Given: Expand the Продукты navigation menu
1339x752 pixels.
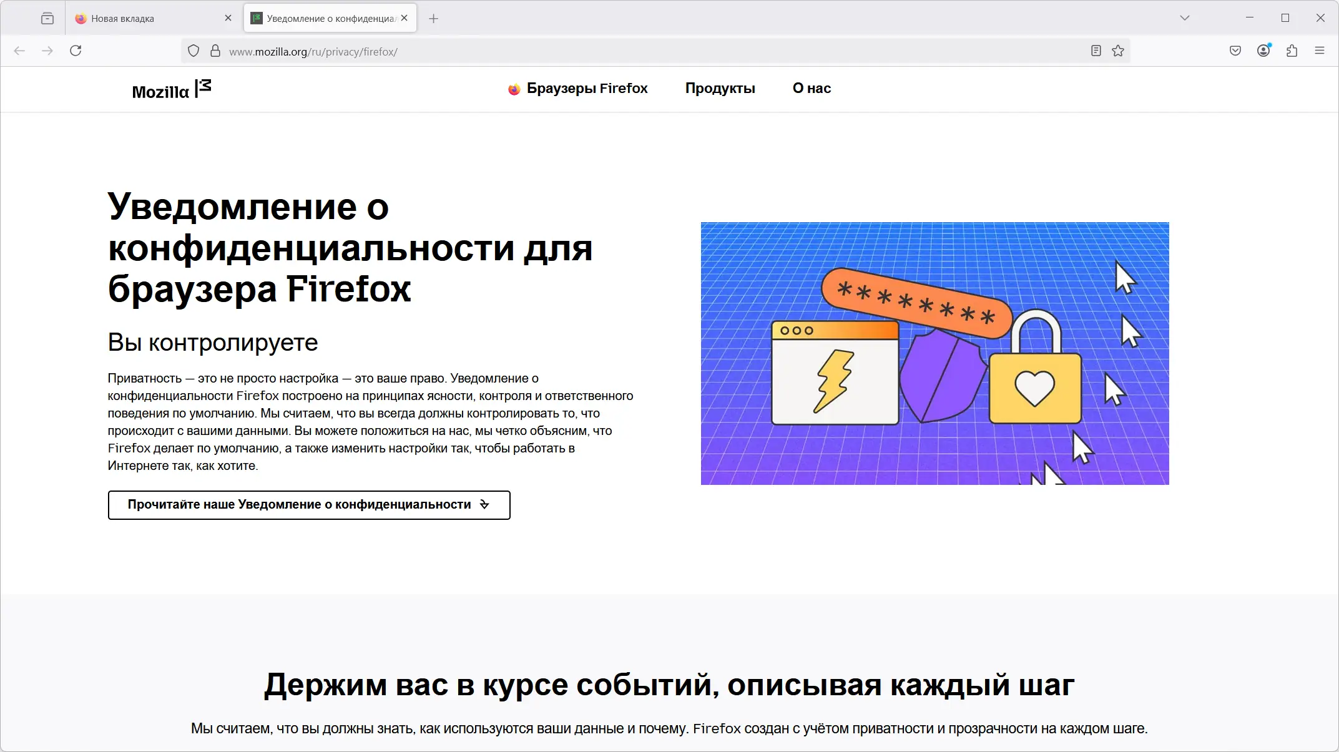Looking at the screenshot, I should point(720,88).
